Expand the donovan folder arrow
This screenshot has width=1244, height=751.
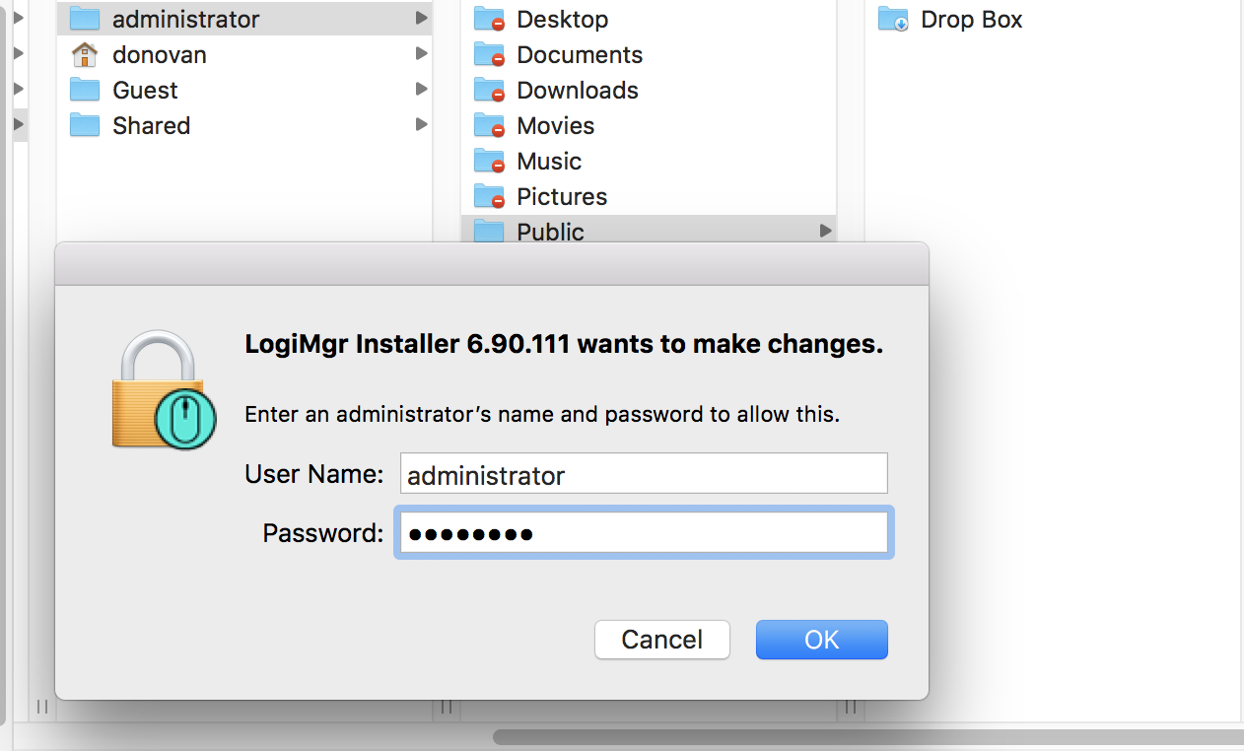tap(421, 53)
